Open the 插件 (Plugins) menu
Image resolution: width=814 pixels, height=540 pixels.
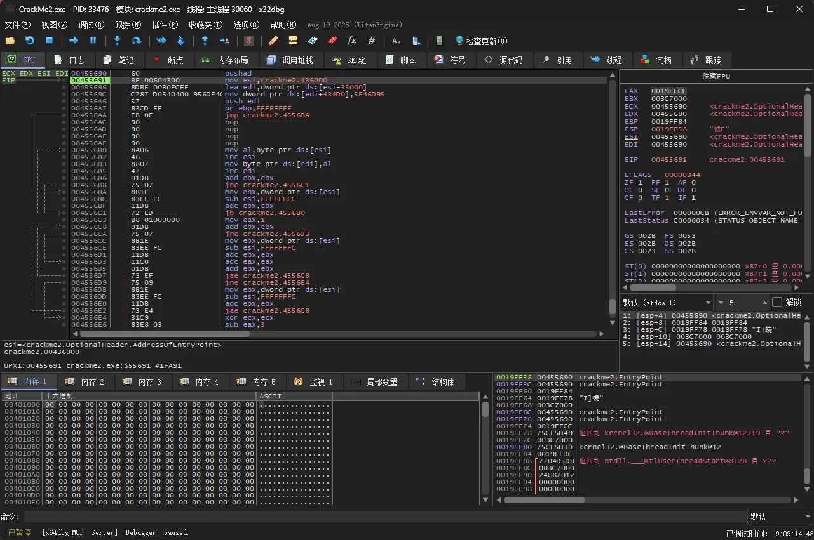point(165,25)
